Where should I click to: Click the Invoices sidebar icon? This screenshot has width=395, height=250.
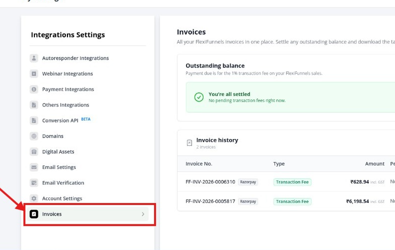point(34,214)
